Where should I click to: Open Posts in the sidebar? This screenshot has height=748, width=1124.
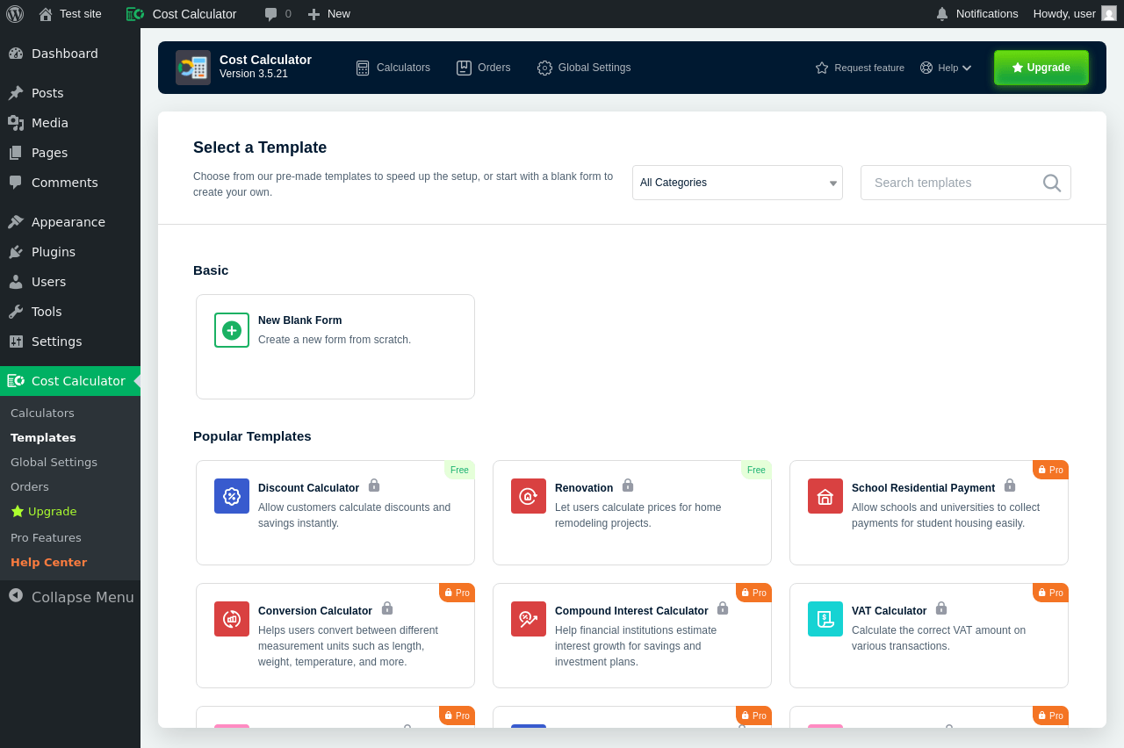tap(70, 93)
